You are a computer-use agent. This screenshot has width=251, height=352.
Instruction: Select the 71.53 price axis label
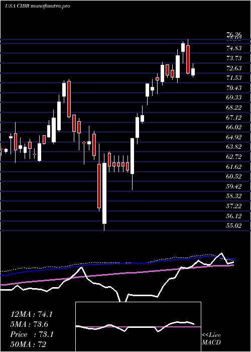click(x=234, y=78)
